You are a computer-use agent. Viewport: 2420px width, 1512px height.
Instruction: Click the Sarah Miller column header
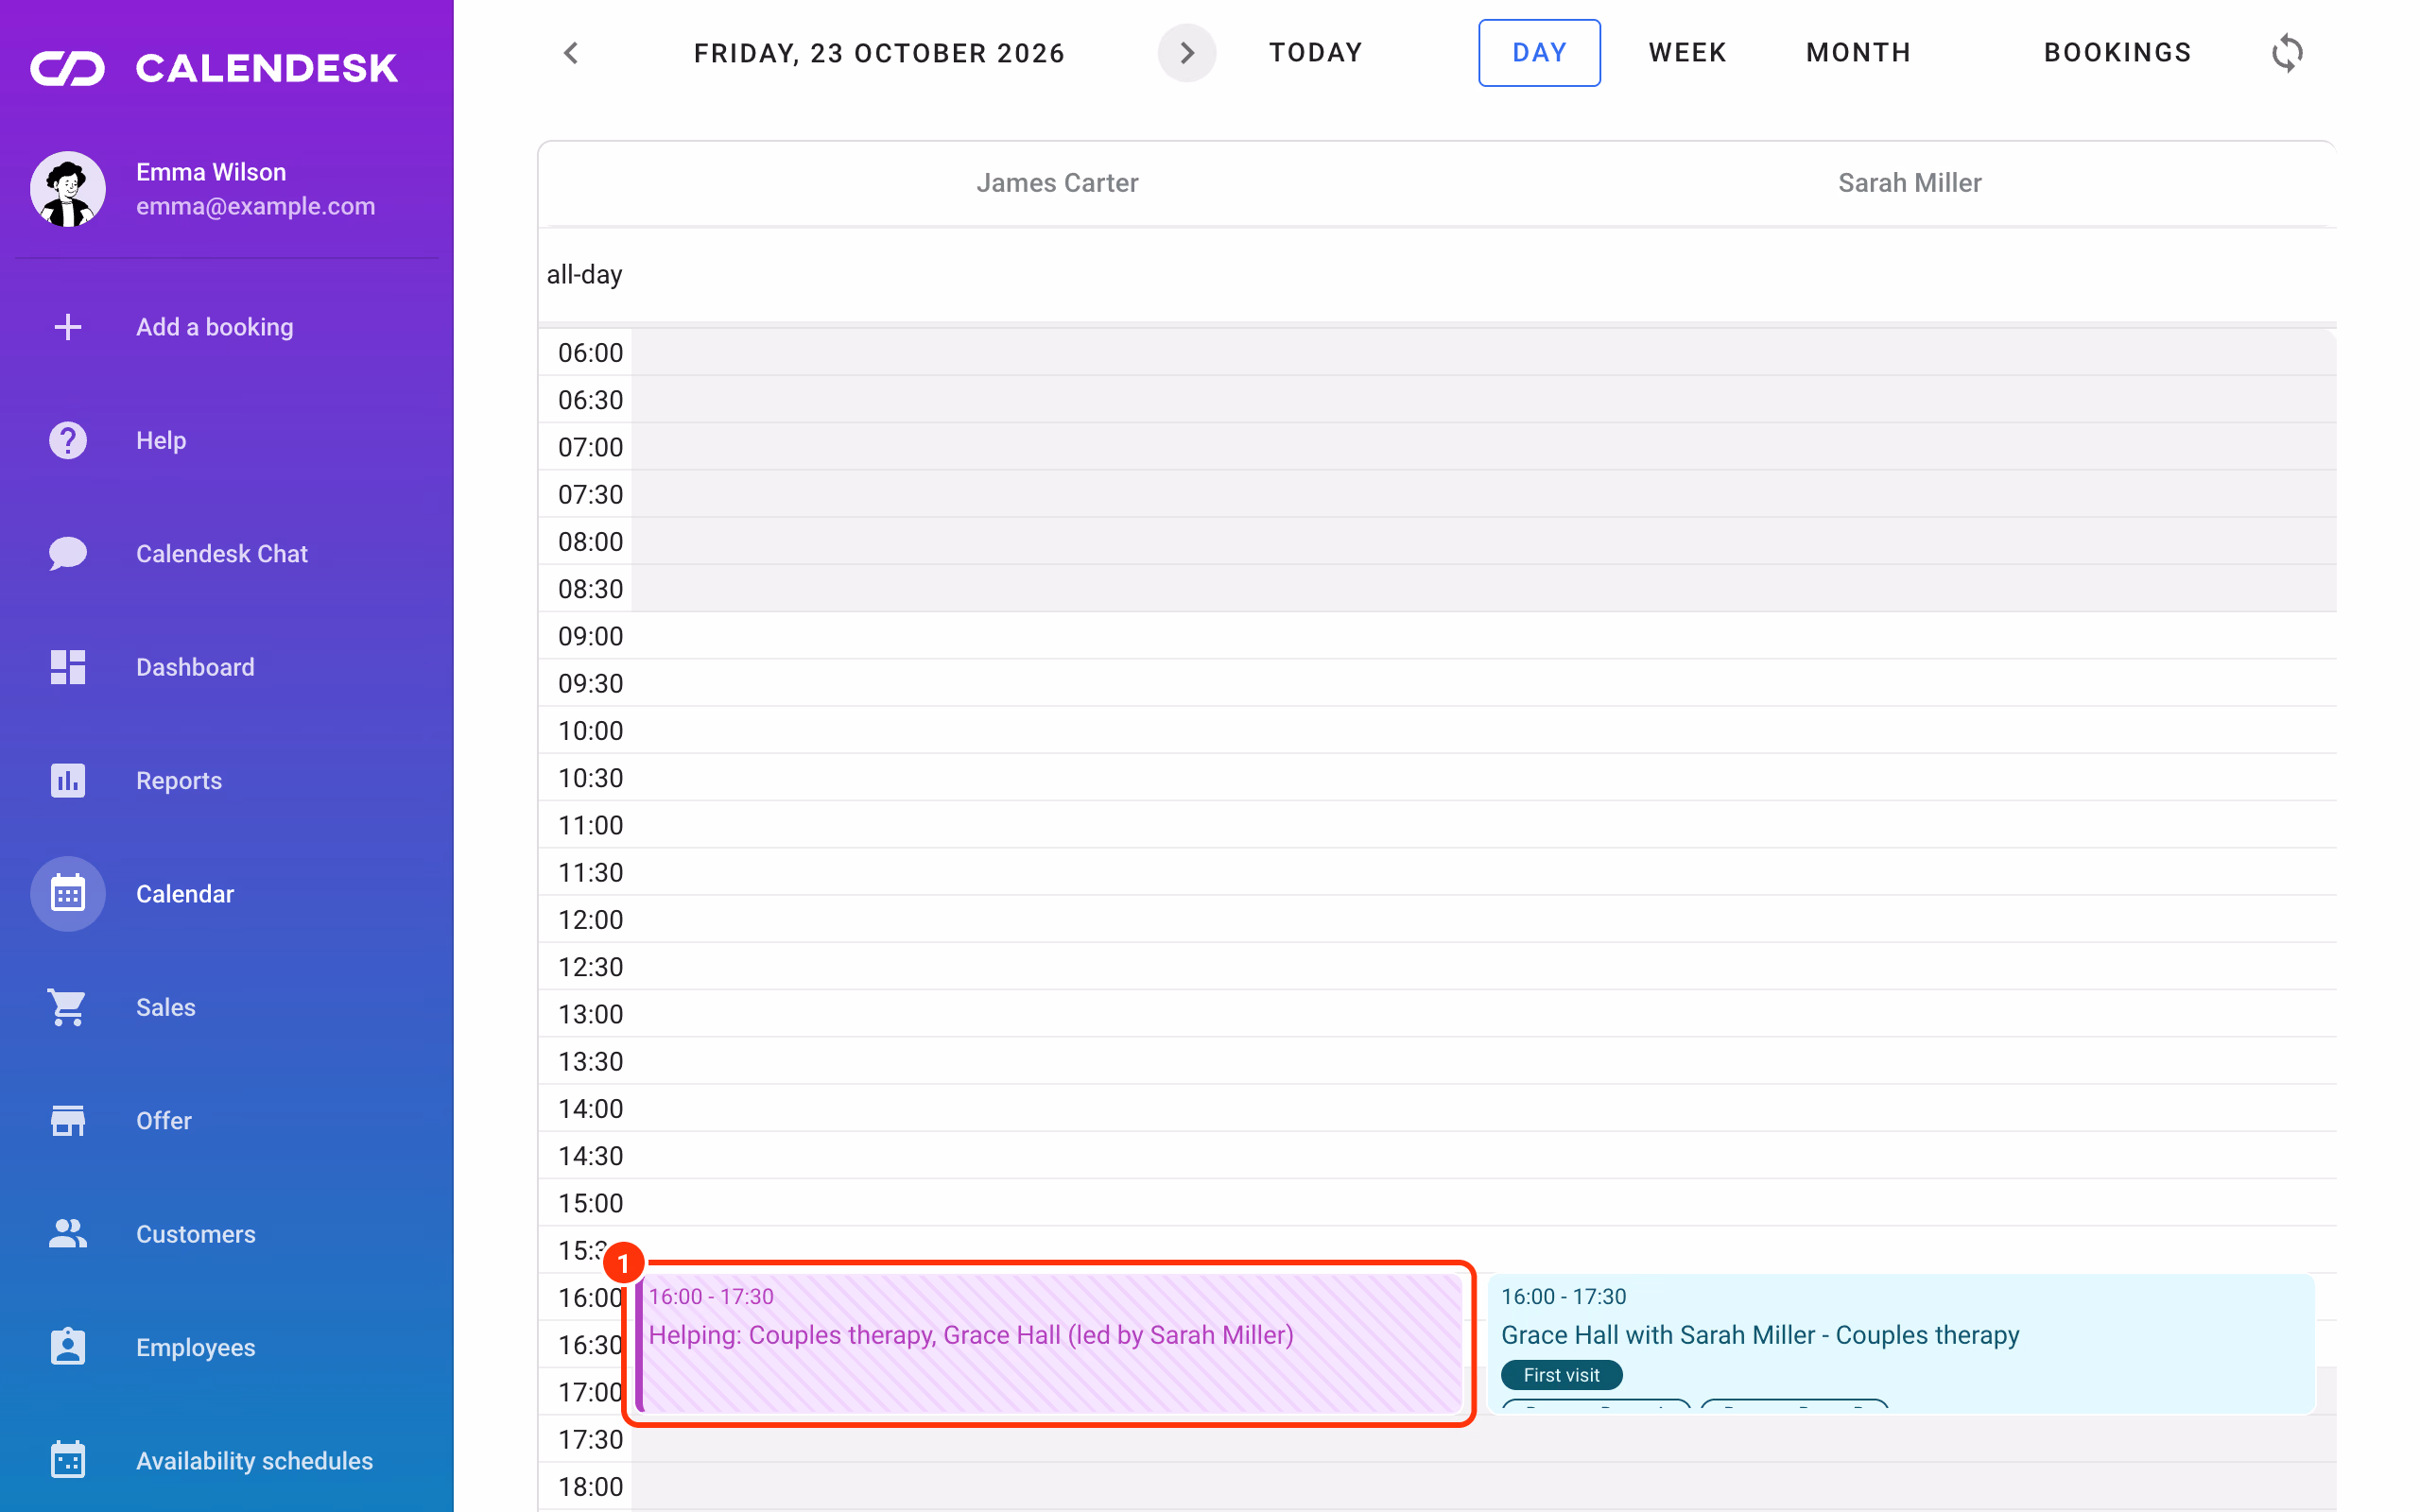point(1909,183)
